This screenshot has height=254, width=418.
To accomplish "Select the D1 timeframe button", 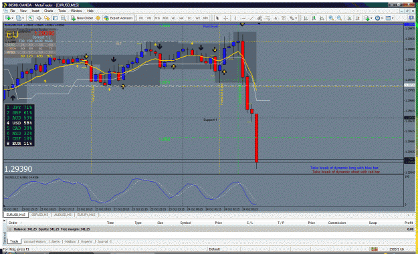I will (x=189, y=18).
